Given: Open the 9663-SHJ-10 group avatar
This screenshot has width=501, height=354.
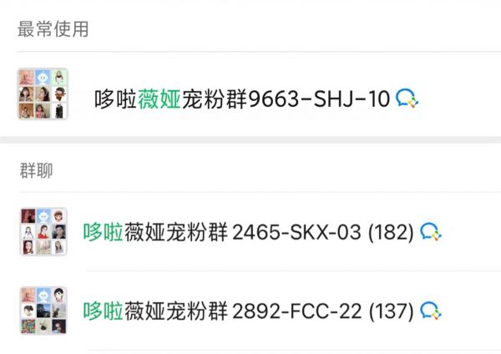Looking at the screenshot, I should pyautogui.click(x=43, y=94).
